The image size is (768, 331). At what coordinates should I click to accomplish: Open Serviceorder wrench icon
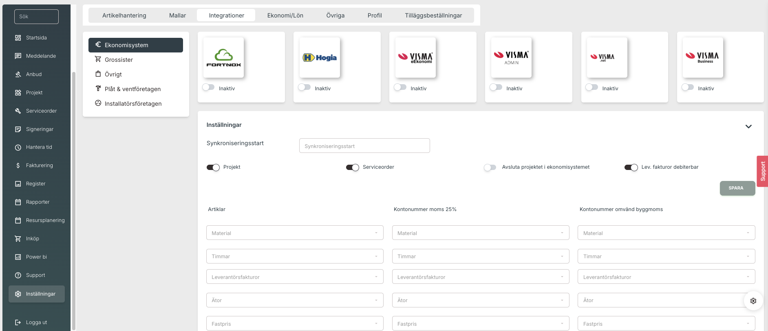[18, 111]
